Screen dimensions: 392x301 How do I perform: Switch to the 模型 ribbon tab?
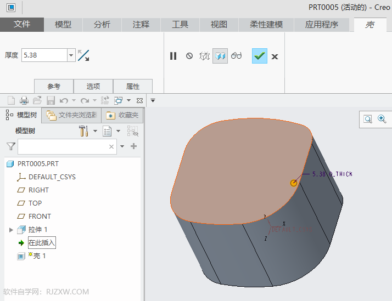click(63, 25)
